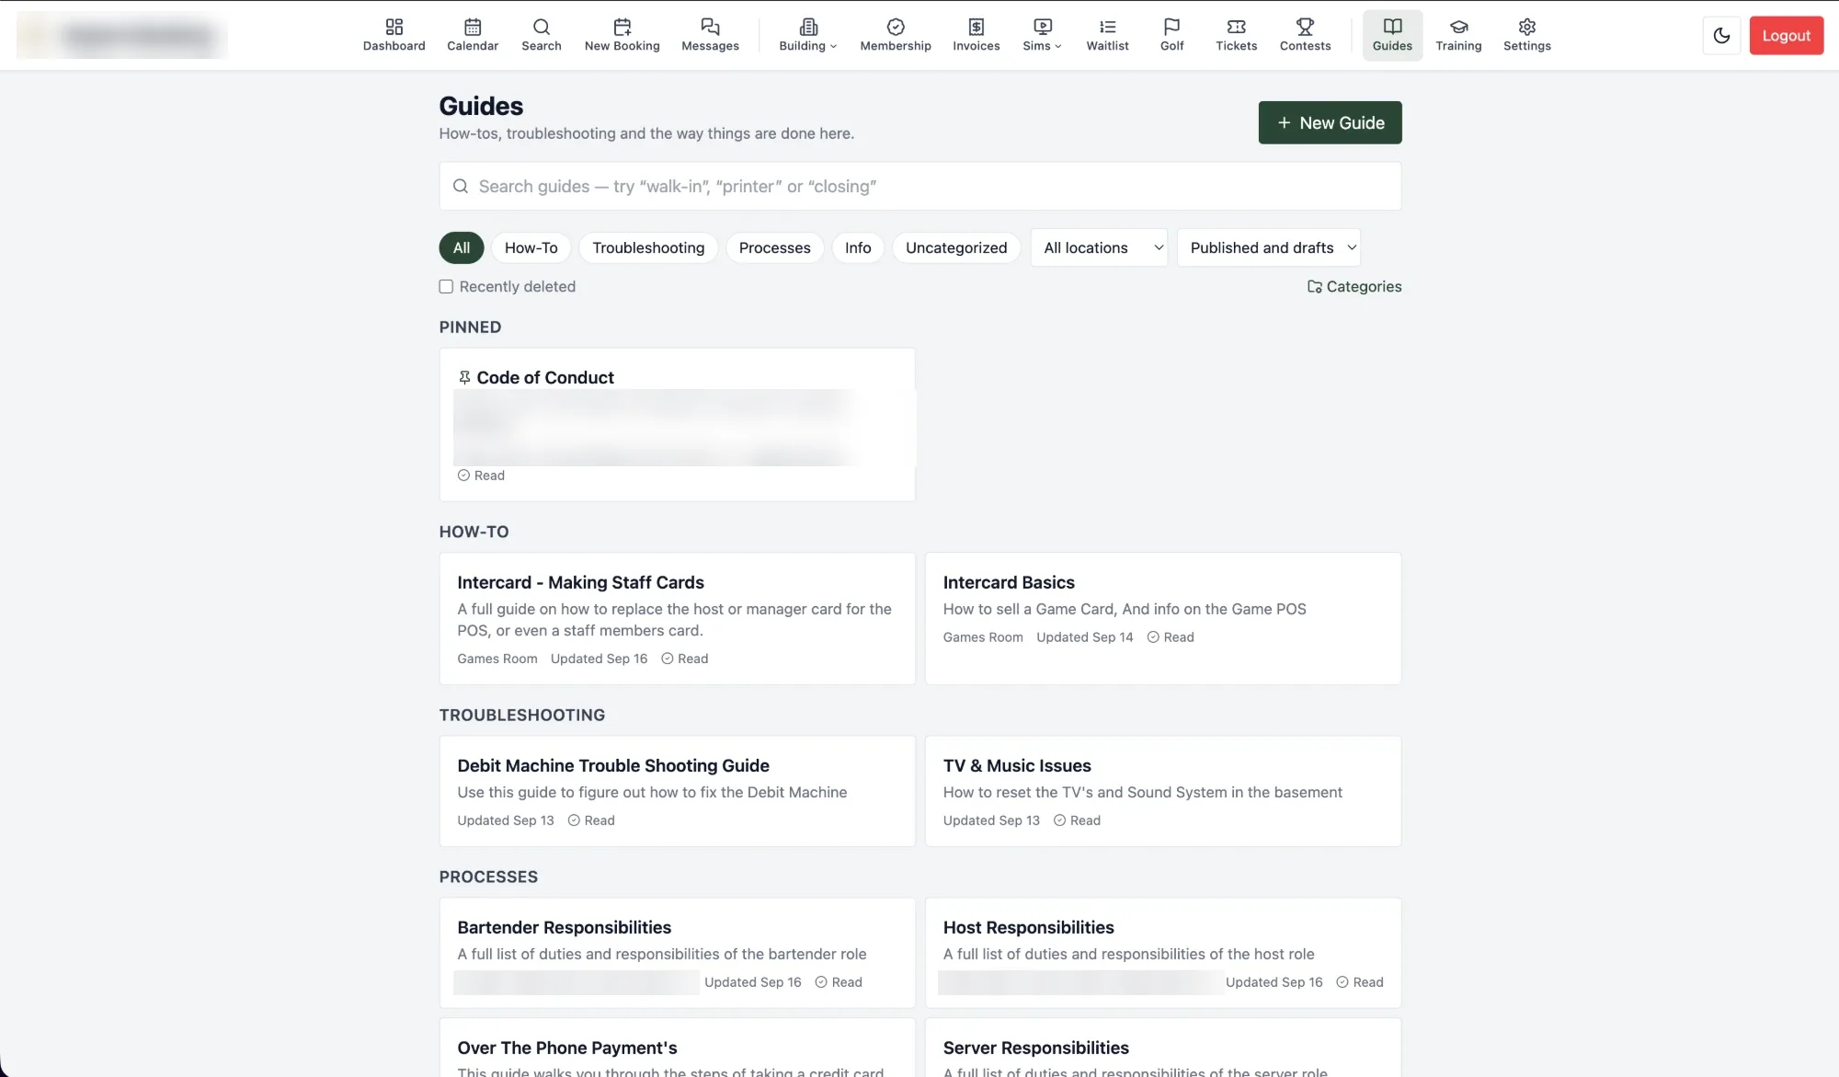Open the Membership section
The width and height of the screenshot is (1839, 1077).
coord(896,35)
